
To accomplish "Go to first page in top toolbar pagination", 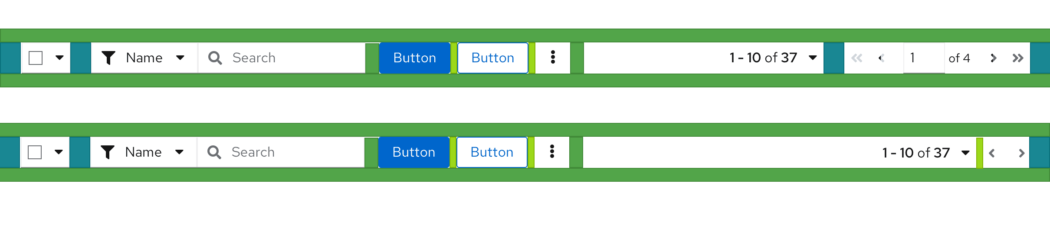I will click(857, 58).
